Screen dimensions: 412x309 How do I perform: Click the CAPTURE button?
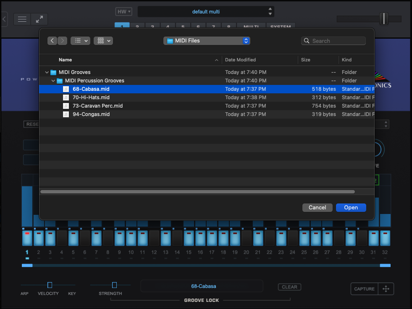pos(364,289)
